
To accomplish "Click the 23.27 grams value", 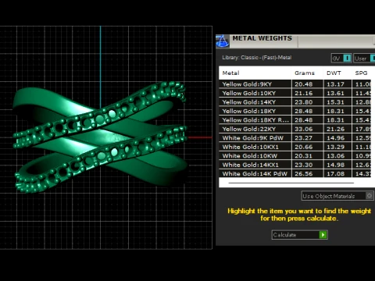I will 303,138.
